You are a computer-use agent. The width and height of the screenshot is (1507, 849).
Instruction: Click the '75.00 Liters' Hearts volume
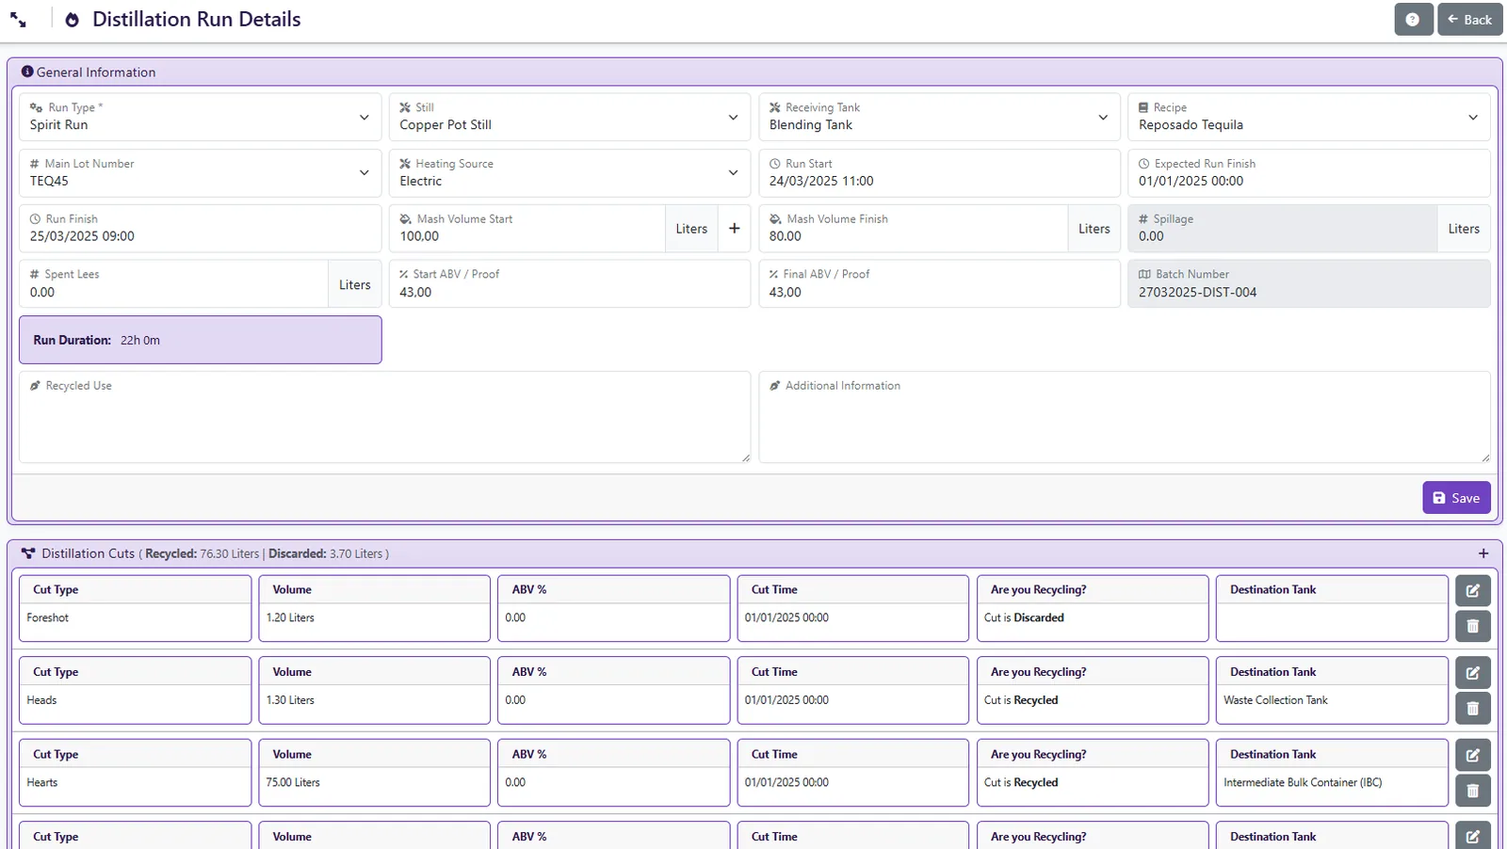click(293, 782)
